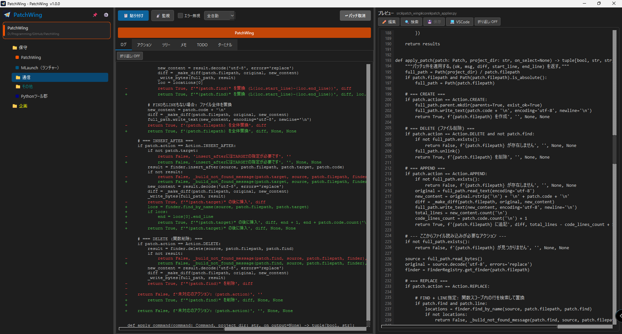
Task: Toggle 折り返し OFF in the log panel
Action: point(130,56)
